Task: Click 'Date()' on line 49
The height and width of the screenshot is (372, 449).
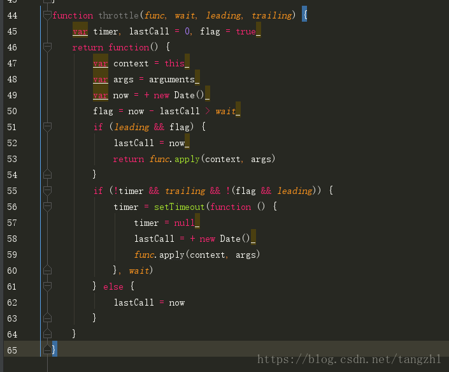Action: (x=189, y=95)
